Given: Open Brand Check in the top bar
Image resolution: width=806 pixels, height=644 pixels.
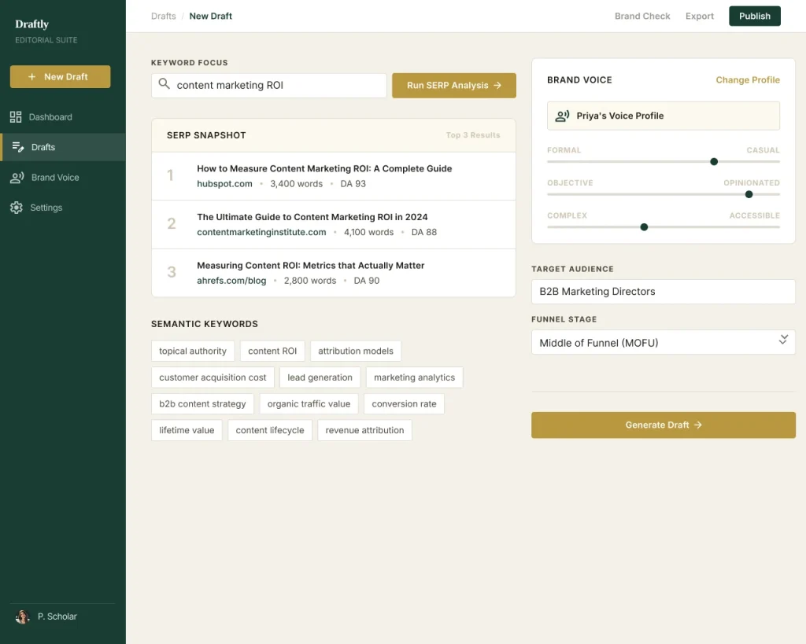Looking at the screenshot, I should tap(642, 16).
